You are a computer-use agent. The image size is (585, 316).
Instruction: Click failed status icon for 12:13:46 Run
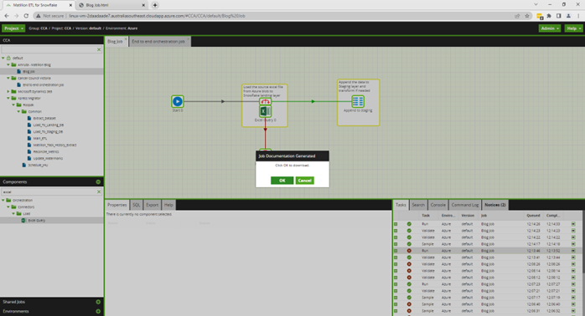[409, 251]
